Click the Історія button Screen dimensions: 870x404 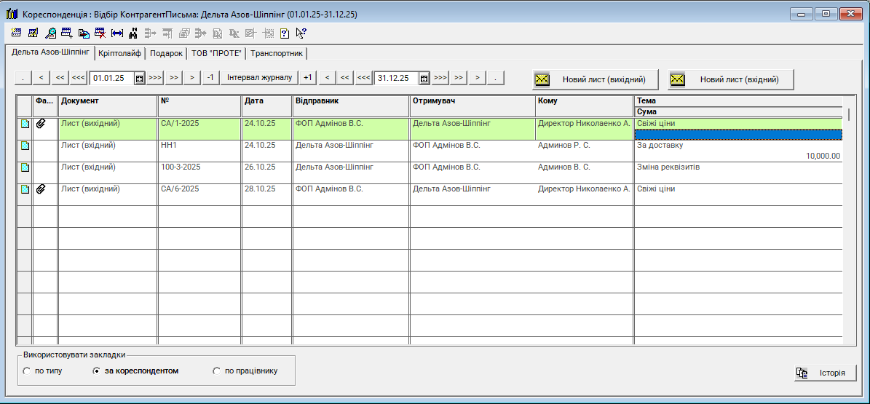coord(825,373)
